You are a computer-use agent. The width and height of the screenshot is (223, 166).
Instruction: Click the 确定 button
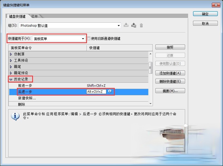tap(205, 14)
